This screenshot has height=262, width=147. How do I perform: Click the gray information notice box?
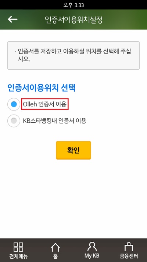73,56
